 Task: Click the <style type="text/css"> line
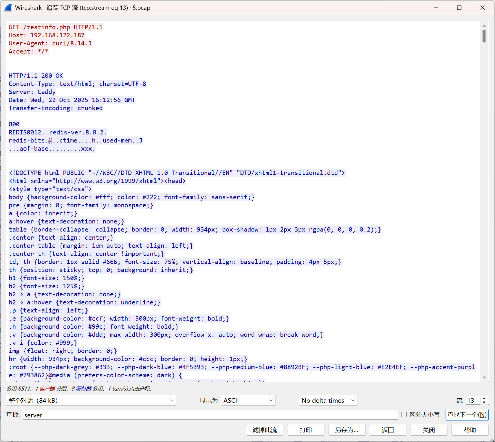coord(50,189)
